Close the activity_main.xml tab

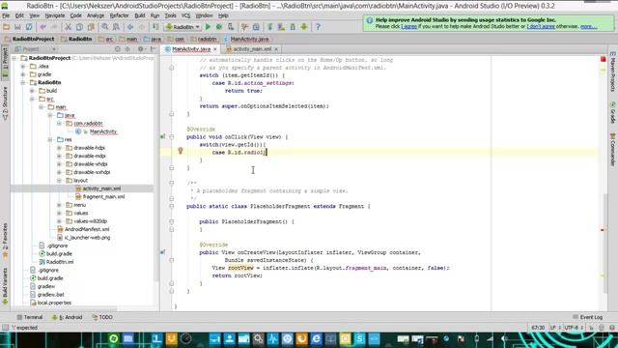click(x=276, y=49)
